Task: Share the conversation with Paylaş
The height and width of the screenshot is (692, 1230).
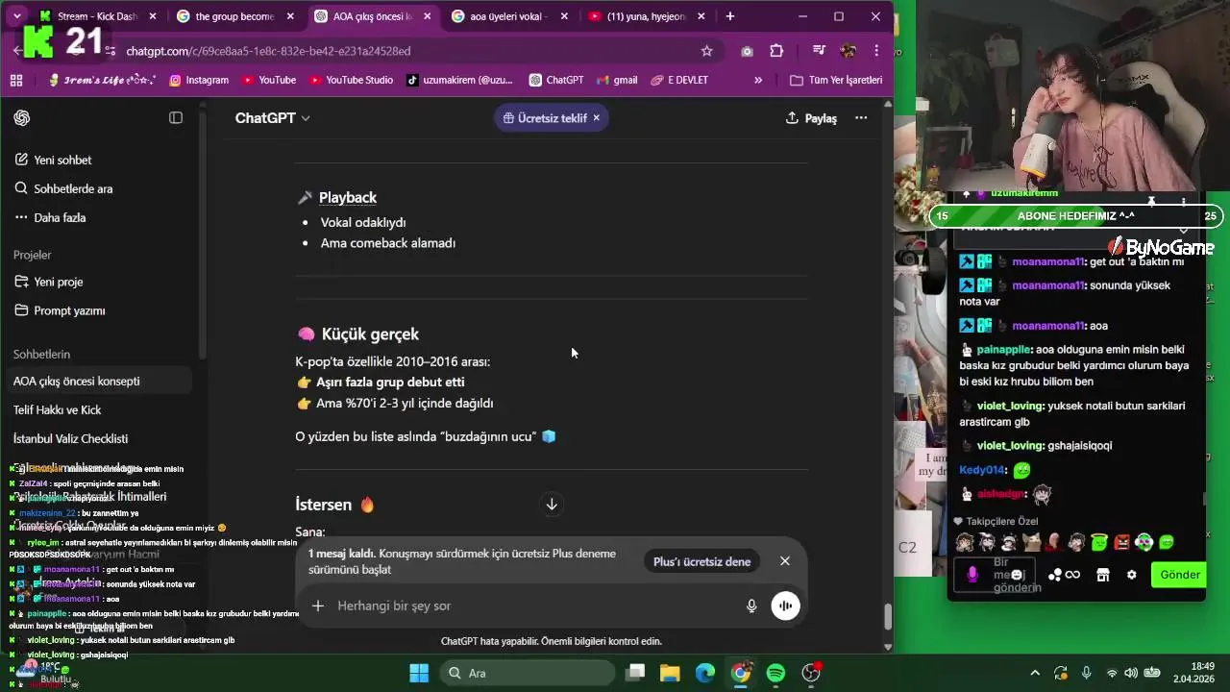Action: [811, 118]
